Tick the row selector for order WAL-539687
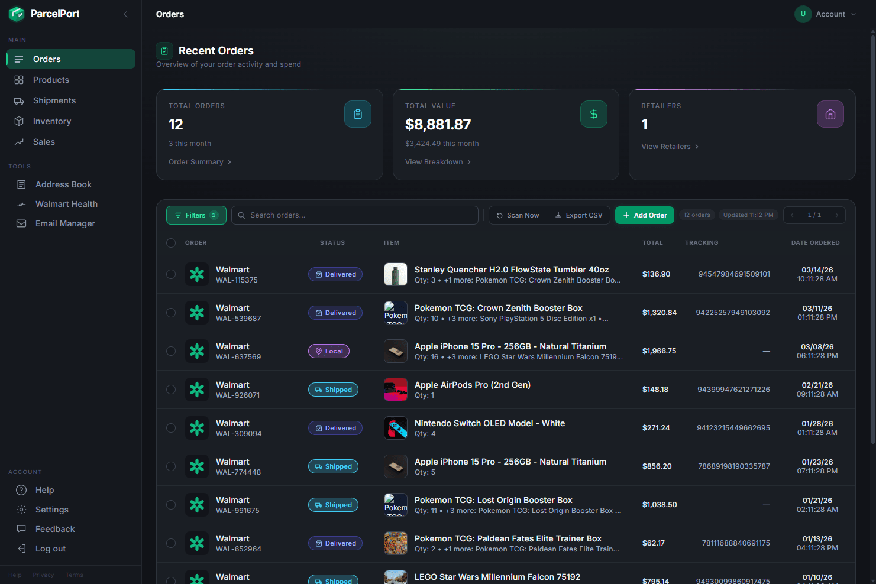This screenshot has width=876, height=584. (x=171, y=313)
